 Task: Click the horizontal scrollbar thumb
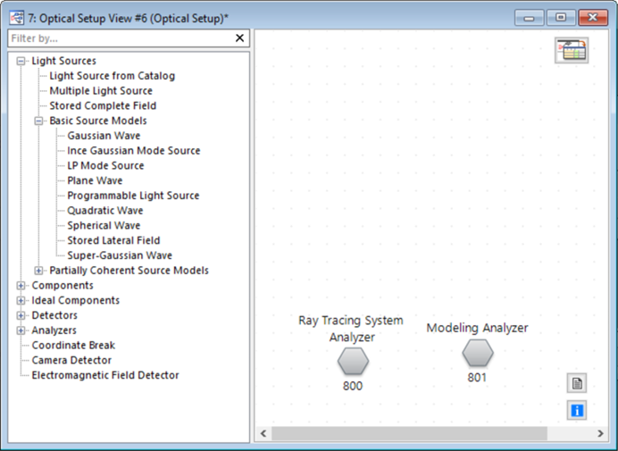click(x=409, y=434)
